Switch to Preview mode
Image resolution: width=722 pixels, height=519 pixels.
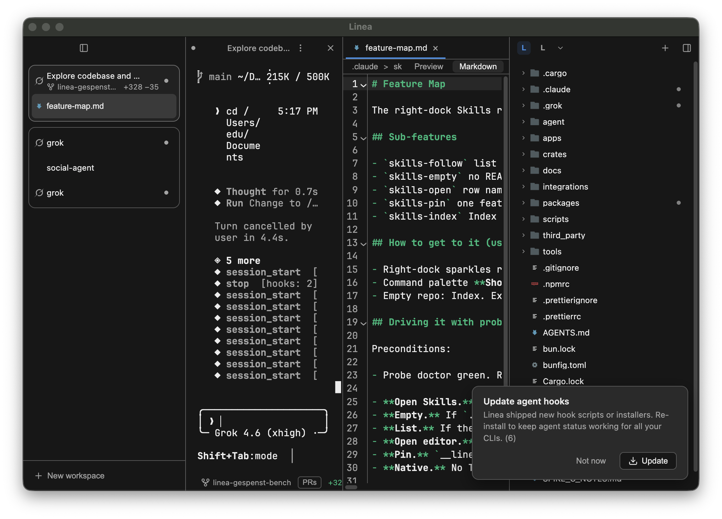pyautogui.click(x=428, y=67)
